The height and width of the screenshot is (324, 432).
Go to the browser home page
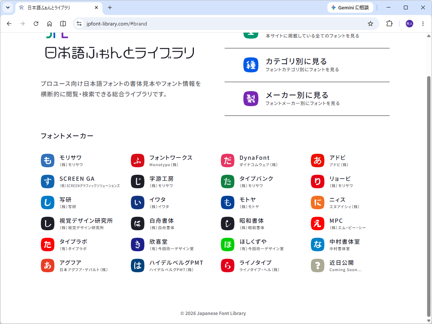[x=49, y=24]
